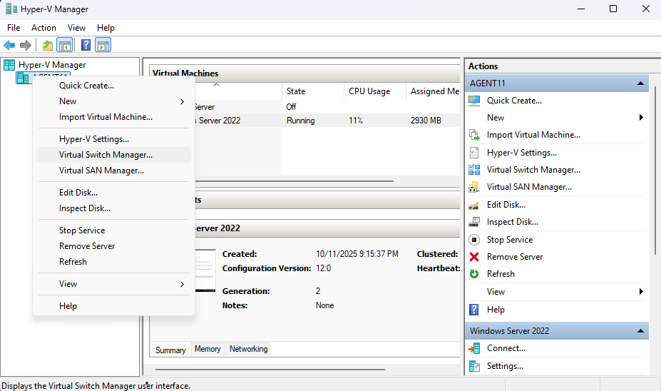
Task: Choose Virtual Switch Manager in context menu
Action: coord(113,155)
